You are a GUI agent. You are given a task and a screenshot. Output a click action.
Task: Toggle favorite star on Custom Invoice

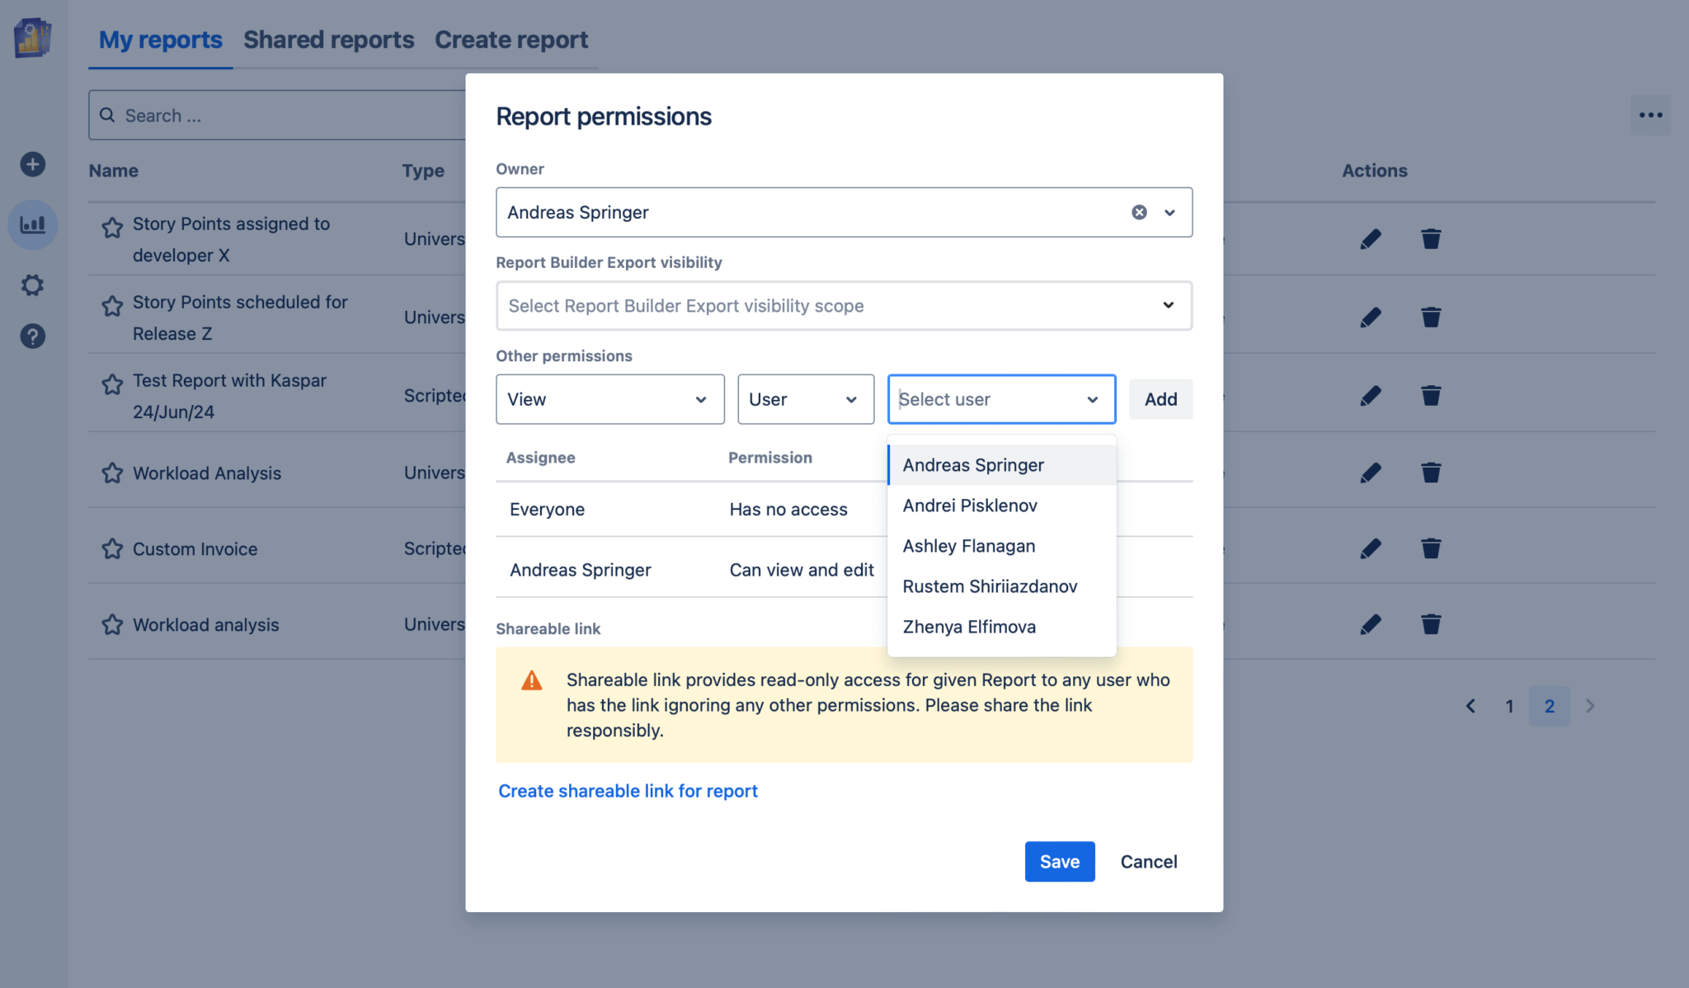[x=112, y=548]
